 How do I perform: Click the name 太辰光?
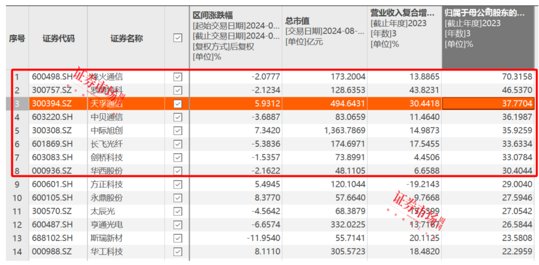[x=102, y=212]
